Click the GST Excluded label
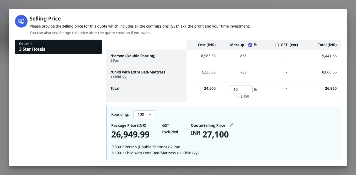Image resolution: width=356 pixels, height=175 pixels. click(x=170, y=132)
